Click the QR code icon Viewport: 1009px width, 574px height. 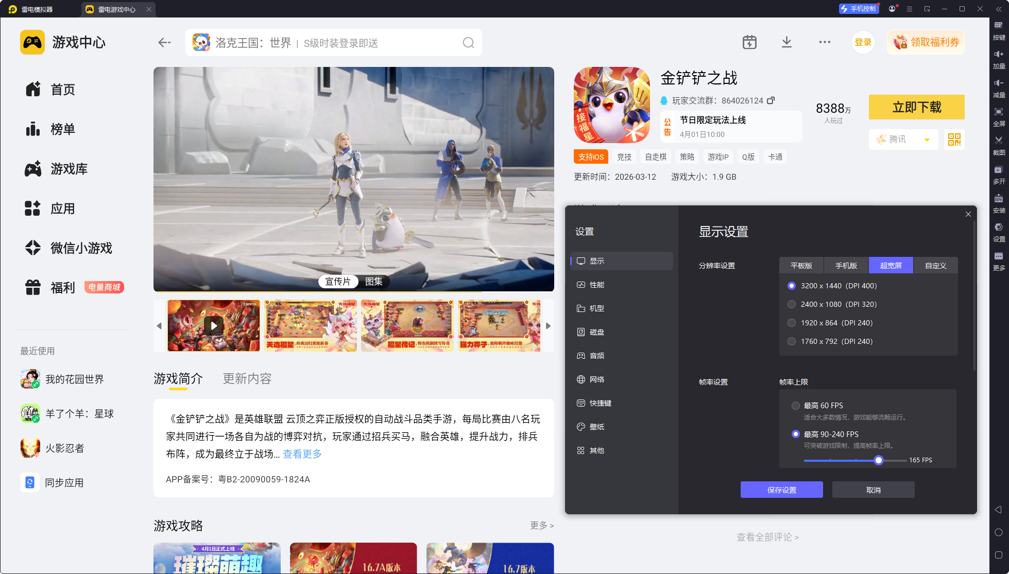pos(954,140)
